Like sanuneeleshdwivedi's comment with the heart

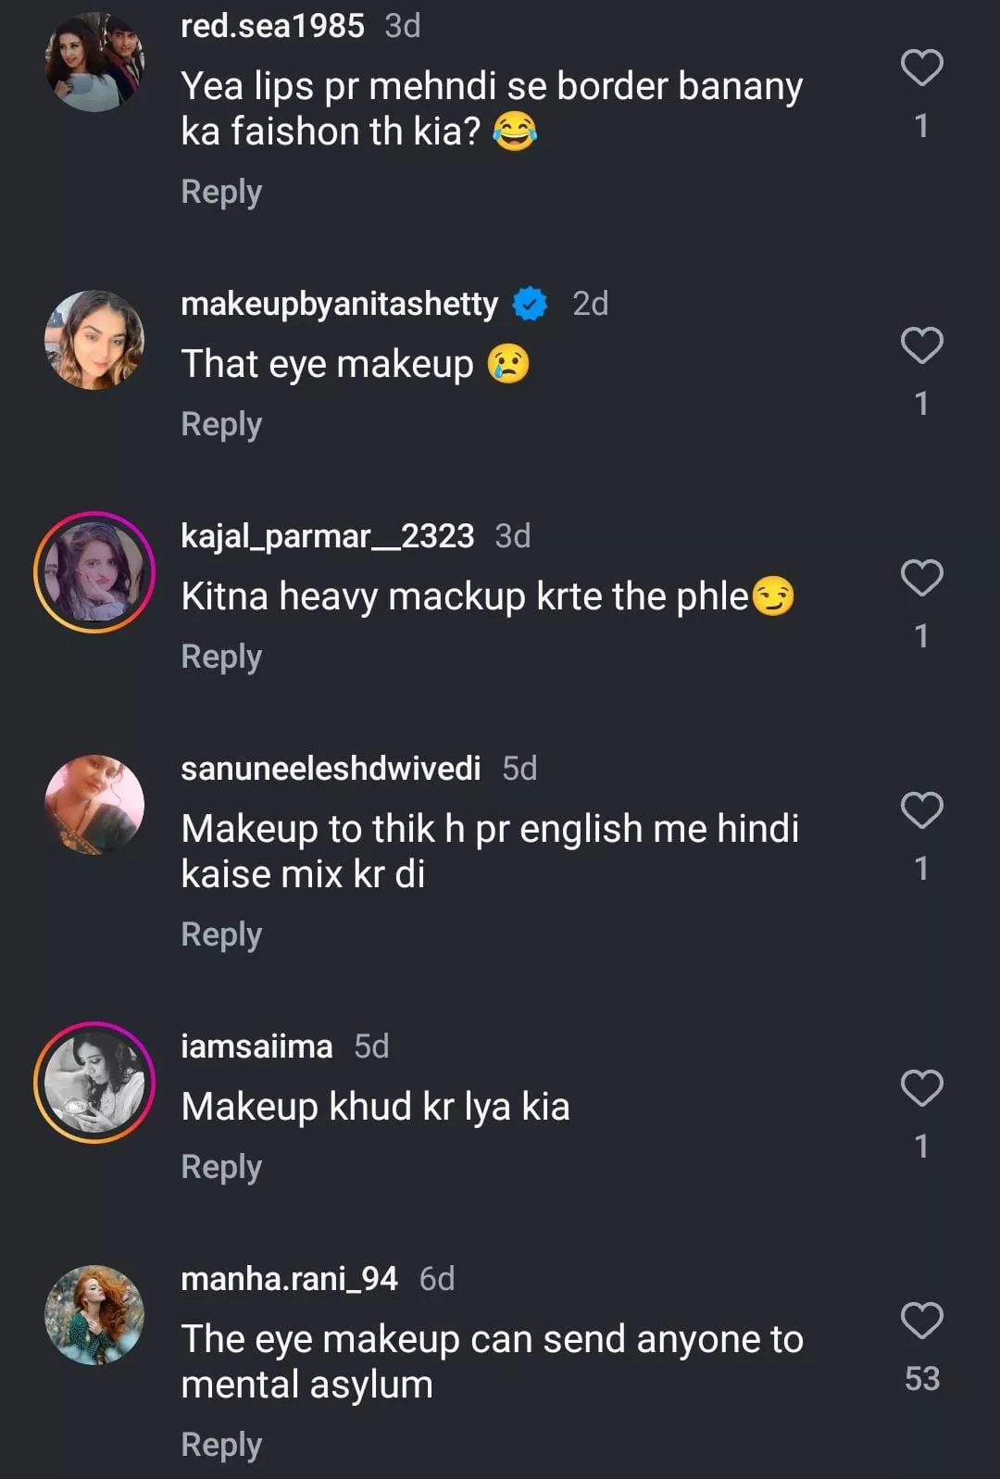[921, 810]
